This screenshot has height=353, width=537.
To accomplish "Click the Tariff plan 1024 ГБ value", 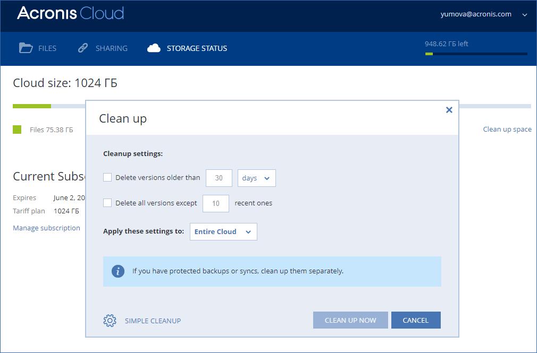I will pyautogui.click(x=66, y=211).
